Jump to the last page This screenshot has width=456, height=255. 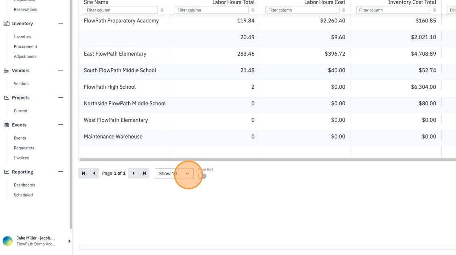[x=144, y=173]
